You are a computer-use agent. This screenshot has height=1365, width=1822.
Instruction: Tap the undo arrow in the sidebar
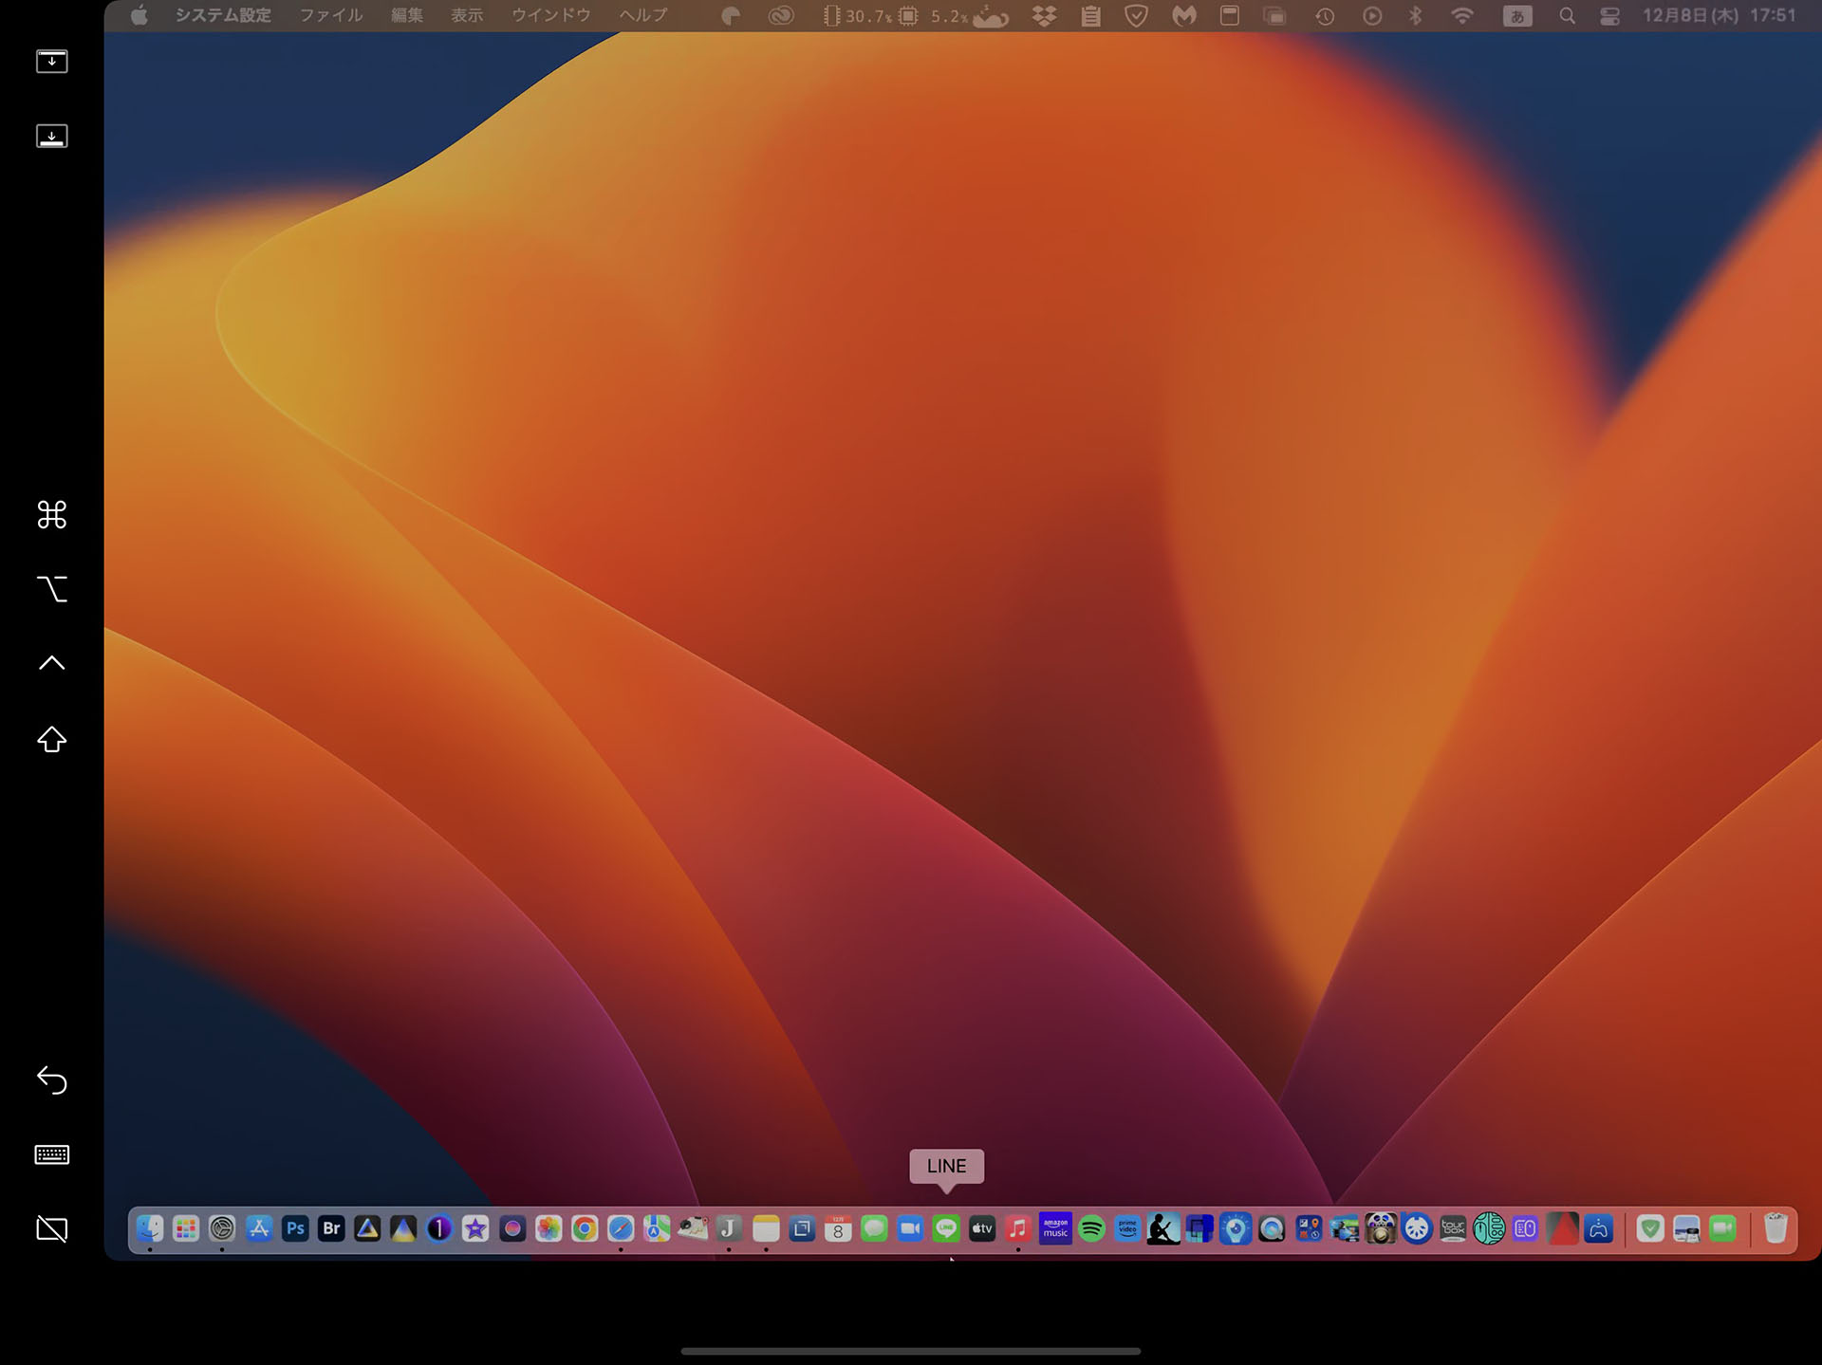pyautogui.click(x=51, y=1080)
